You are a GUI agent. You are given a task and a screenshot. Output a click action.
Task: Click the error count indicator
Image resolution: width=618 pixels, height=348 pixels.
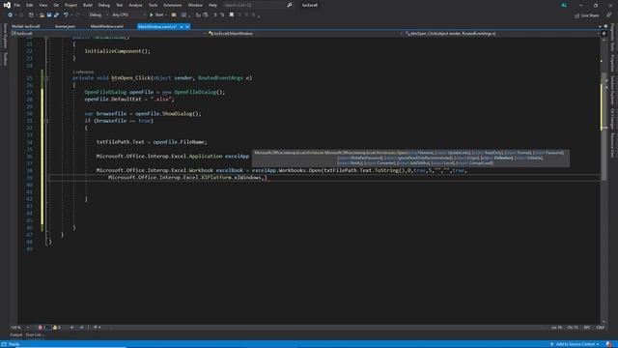pos(42,328)
